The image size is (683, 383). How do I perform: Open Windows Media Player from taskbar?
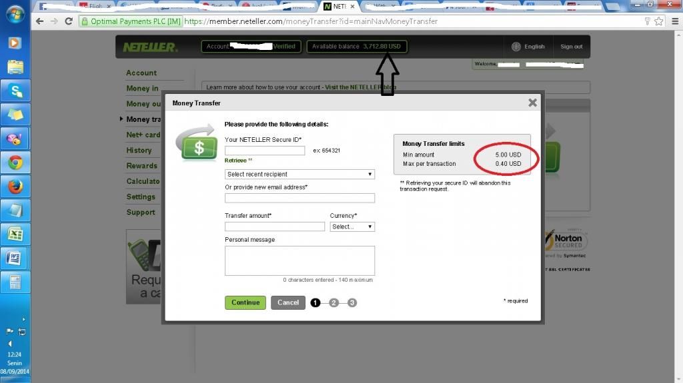[15, 43]
